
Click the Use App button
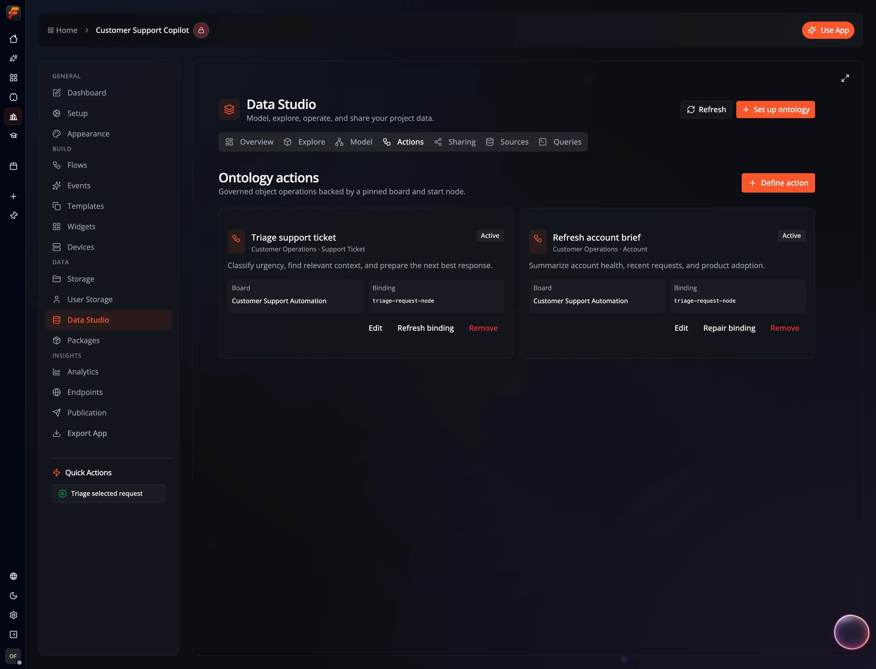pyautogui.click(x=828, y=30)
